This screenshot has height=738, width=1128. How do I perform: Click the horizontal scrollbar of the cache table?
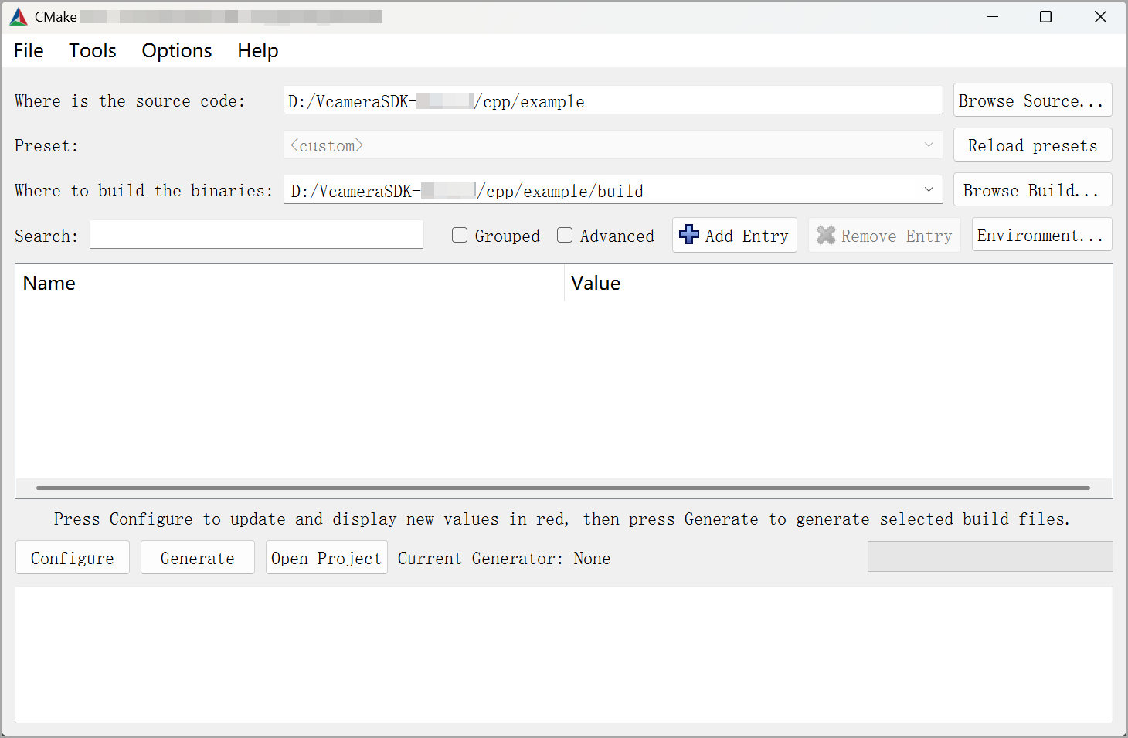point(562,488)
